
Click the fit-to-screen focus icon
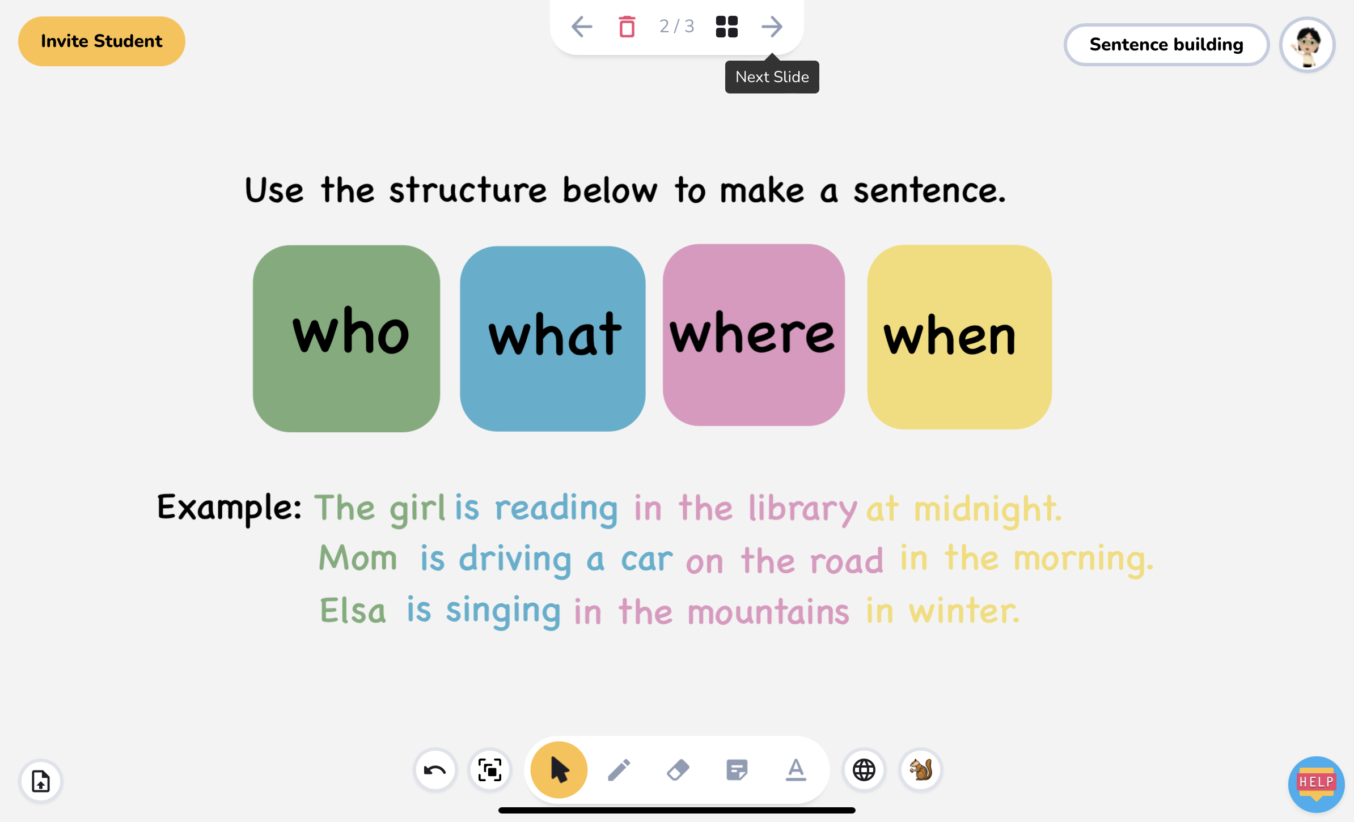pos(490,770)
